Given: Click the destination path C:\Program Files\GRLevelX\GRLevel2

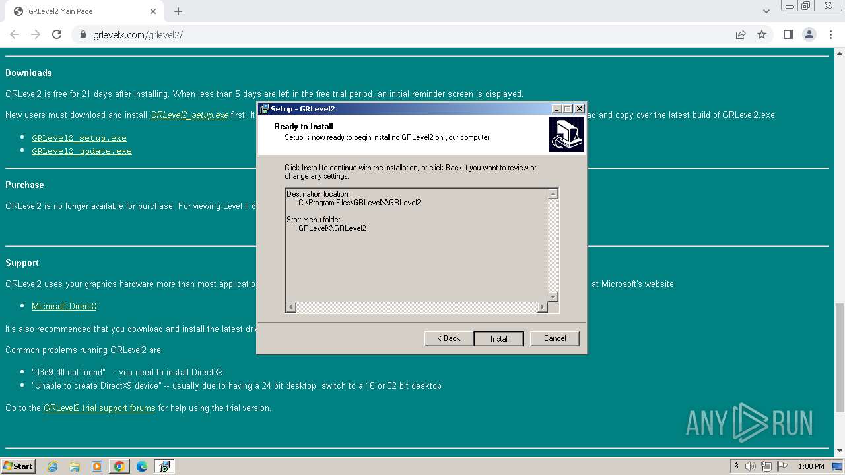Looking at the screenshot, I should click(x=359, y=203).
